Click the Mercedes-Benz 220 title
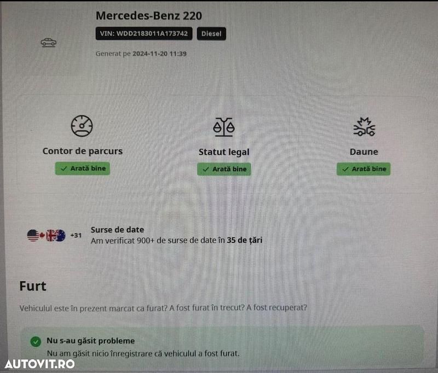Screen dimensions: 438x373 149,16
